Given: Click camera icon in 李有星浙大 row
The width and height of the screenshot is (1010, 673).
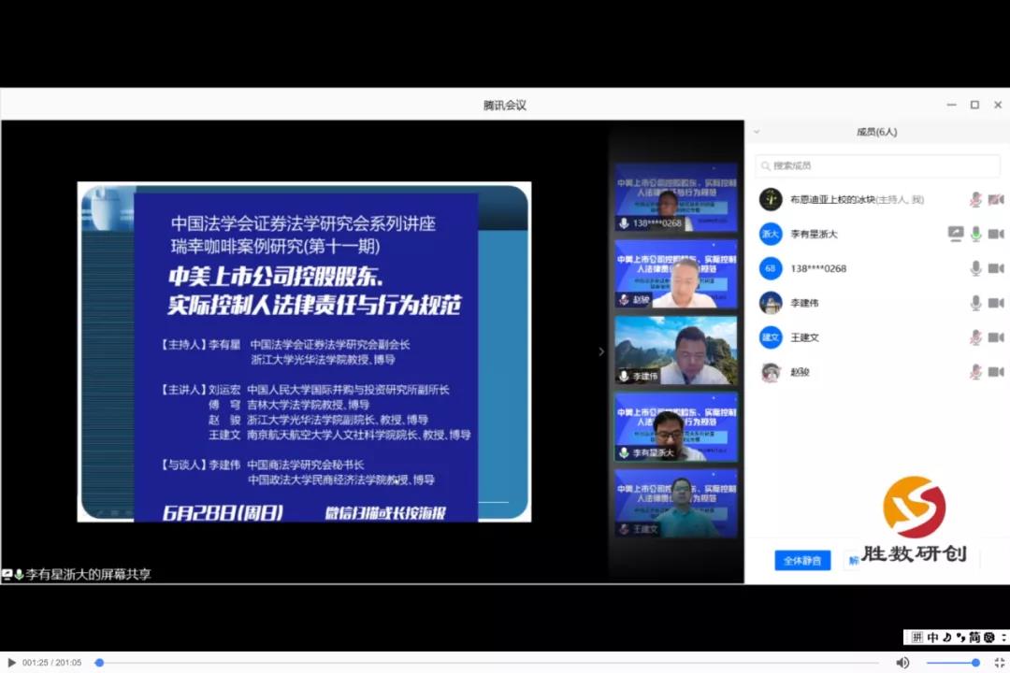Looking at the screenshot, I should (996, 235).
